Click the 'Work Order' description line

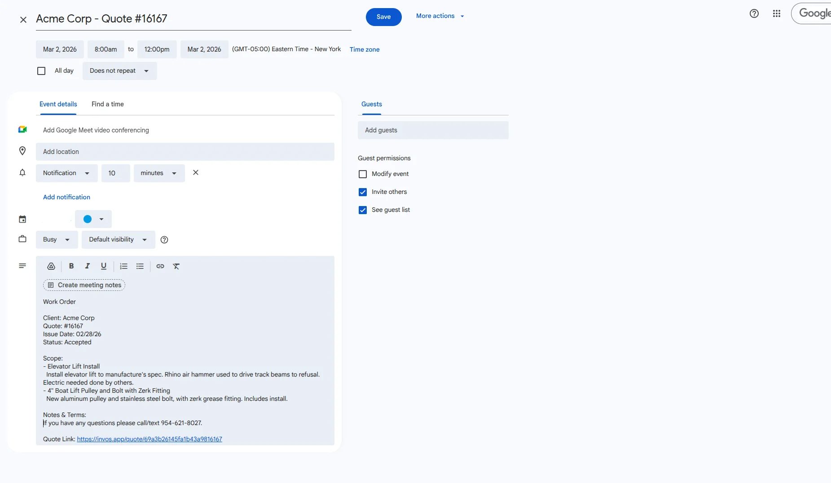coord(59,302)
